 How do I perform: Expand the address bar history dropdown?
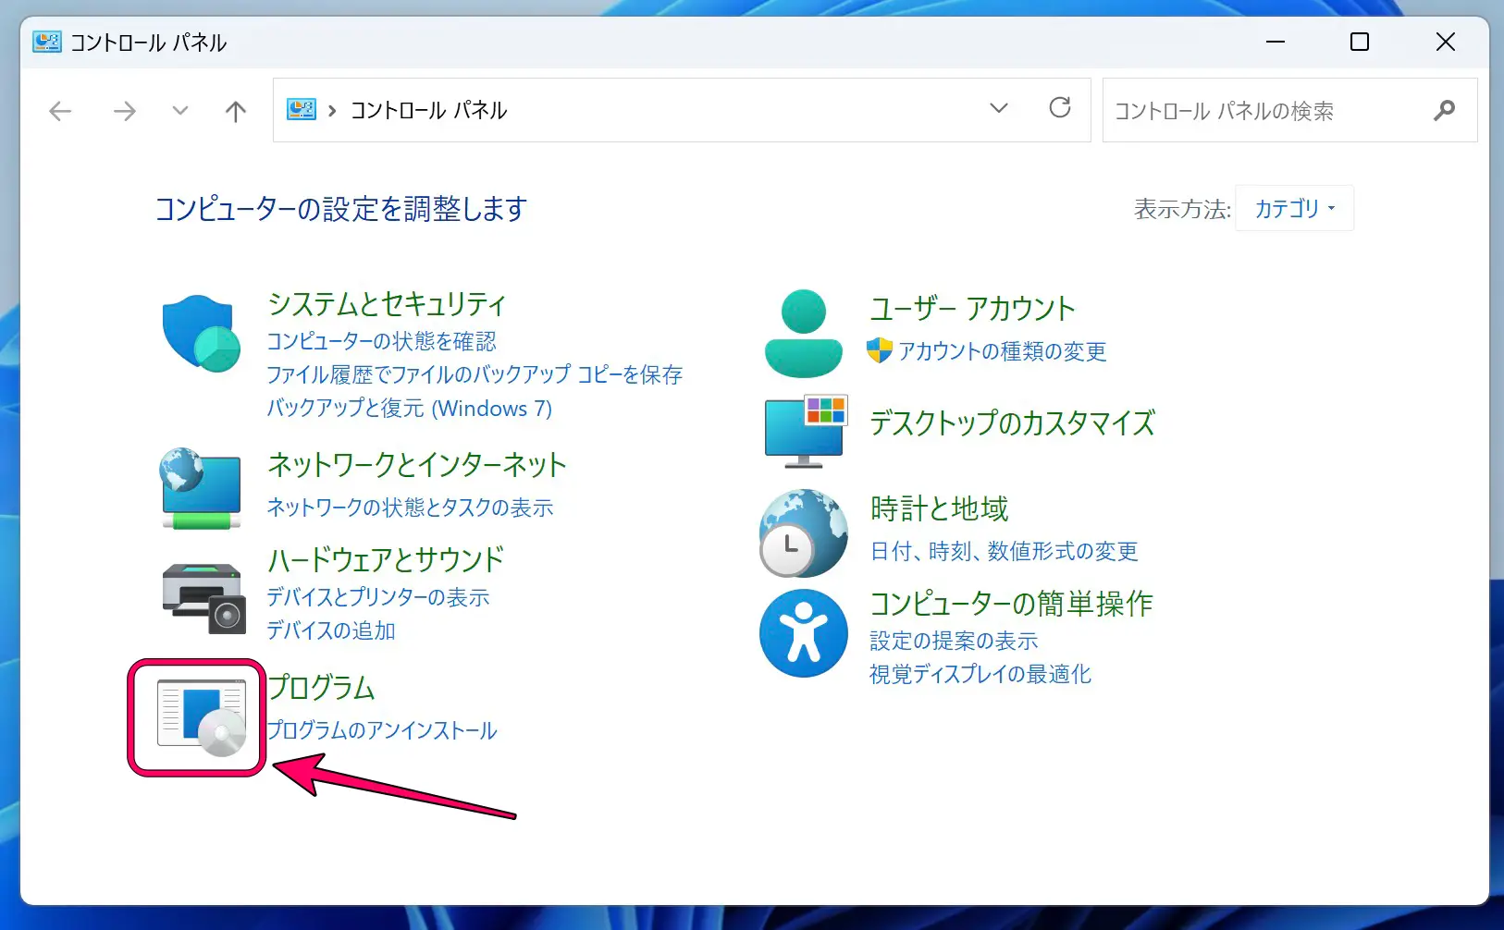[x=999, y=109]
